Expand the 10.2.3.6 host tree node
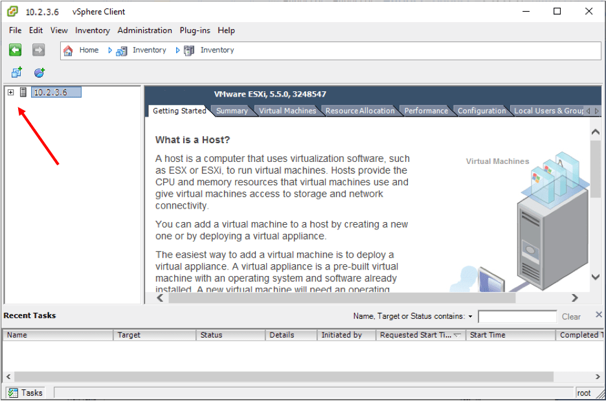This screenshot has width=606, height=401. tap(11, 93)
